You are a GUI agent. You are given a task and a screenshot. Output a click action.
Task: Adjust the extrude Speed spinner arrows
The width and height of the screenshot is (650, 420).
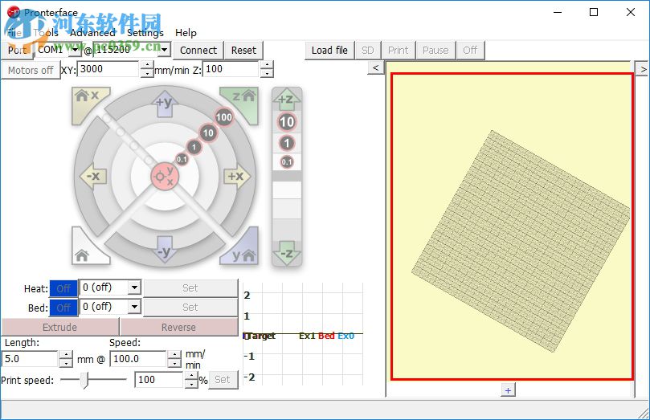point(174,359)
